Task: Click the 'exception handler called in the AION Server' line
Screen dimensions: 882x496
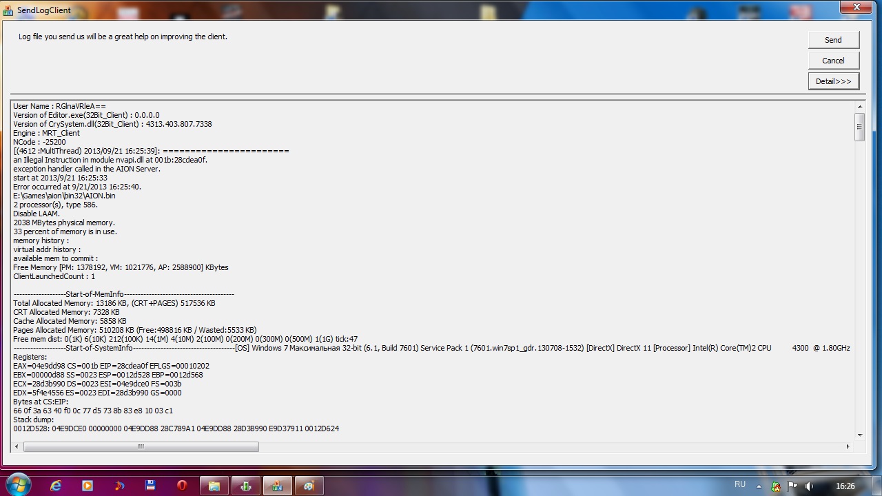Action: tap(87, 169)
